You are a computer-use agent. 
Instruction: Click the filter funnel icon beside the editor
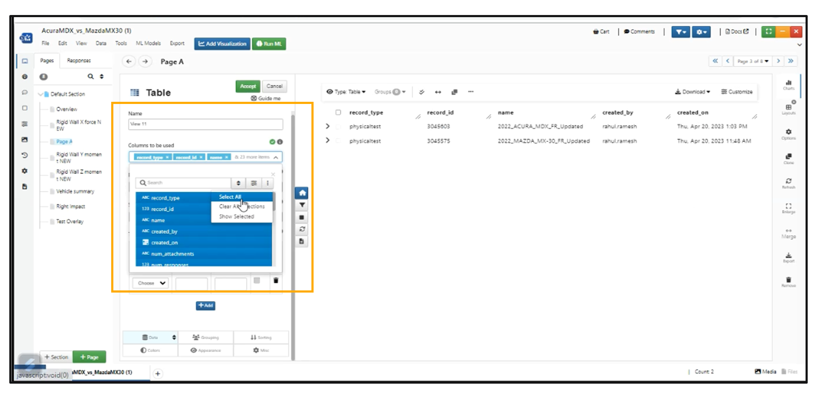302,205
